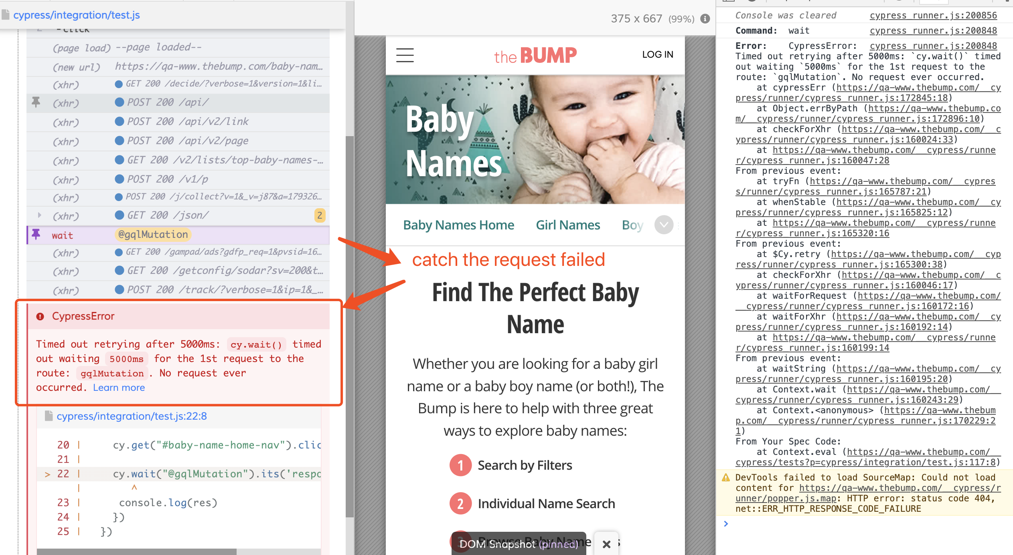Select the POST 200 /api/v2/link row
The image size is (1013, 555).
click(178, 122)
